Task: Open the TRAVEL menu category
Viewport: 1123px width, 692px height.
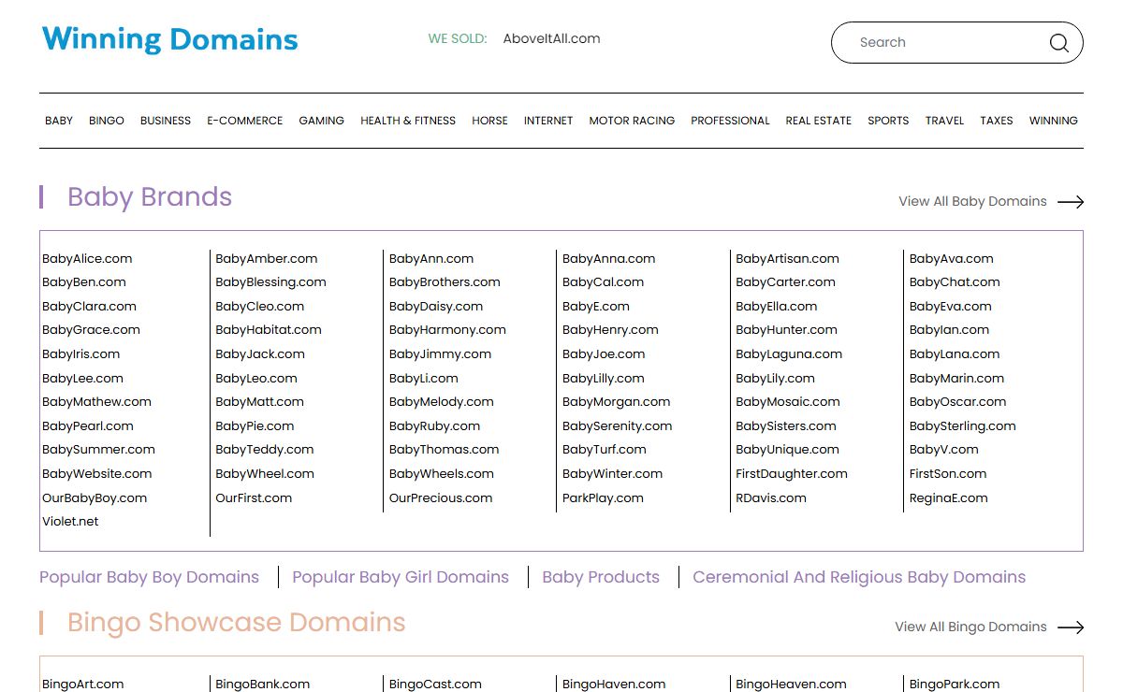Action: (944, 121)
